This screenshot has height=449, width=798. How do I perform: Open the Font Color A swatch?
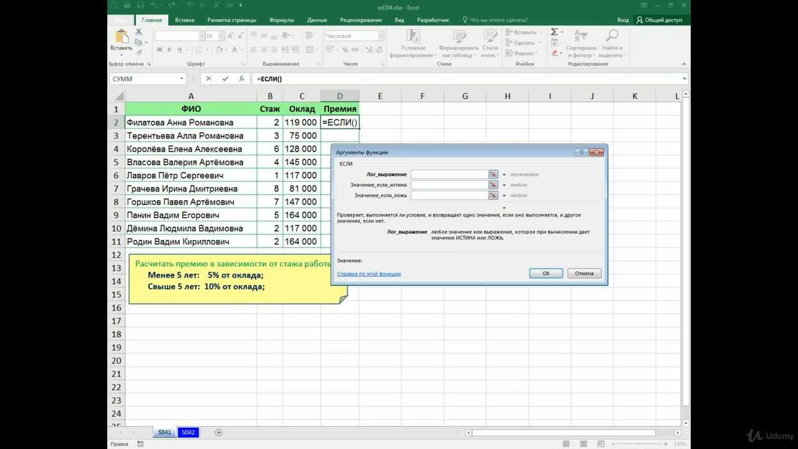(234, 50)
